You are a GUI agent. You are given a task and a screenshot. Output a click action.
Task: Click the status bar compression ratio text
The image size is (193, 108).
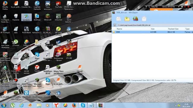(165, 80)
